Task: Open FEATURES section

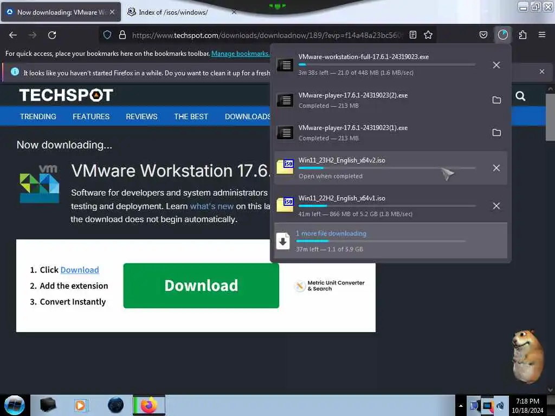Action: click(x=91, y=117)
